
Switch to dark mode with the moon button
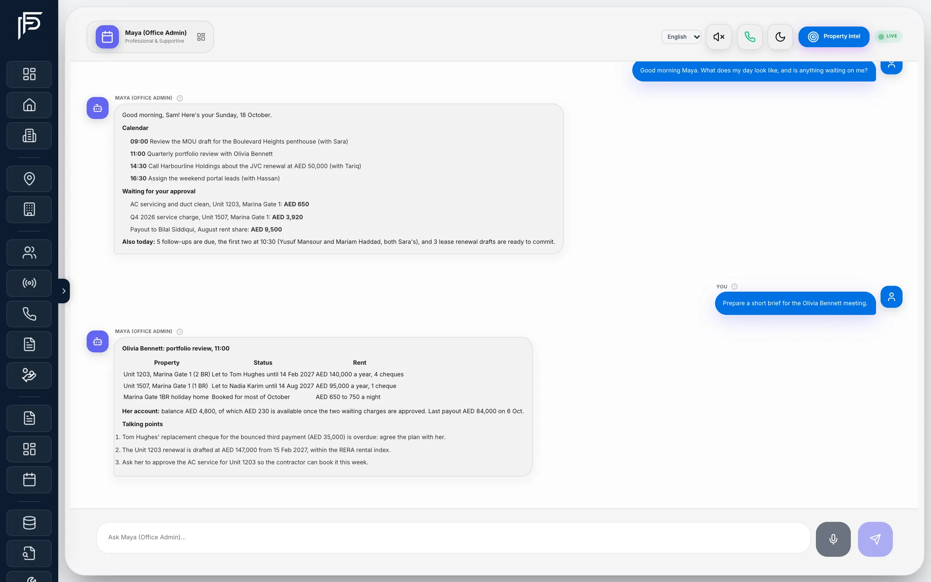pyautogui.click(x=780, y=37)
